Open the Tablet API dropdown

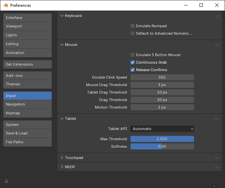click(162, 129)
